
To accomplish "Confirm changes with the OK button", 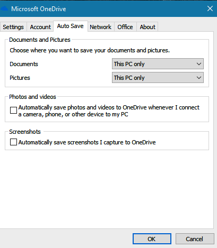I will click(152, 239).
